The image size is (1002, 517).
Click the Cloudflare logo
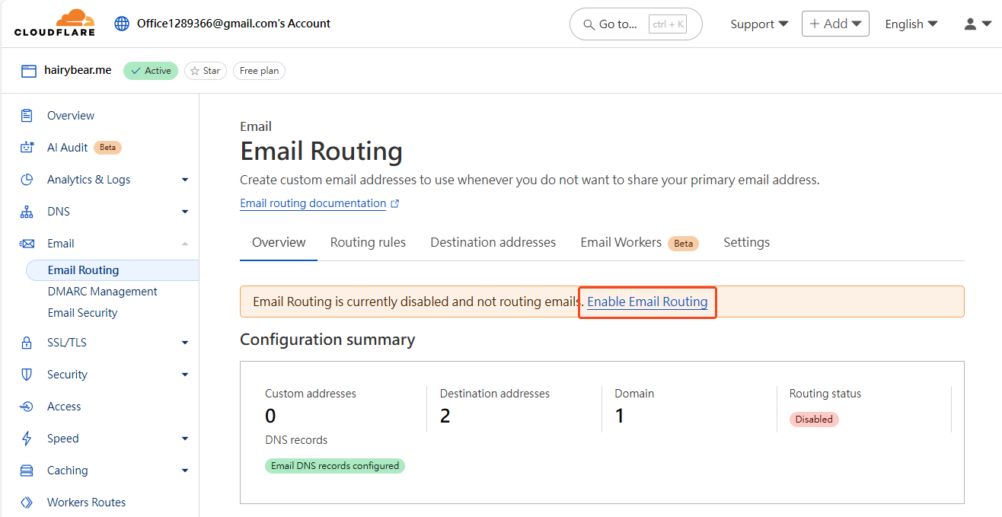pos(55,23)
